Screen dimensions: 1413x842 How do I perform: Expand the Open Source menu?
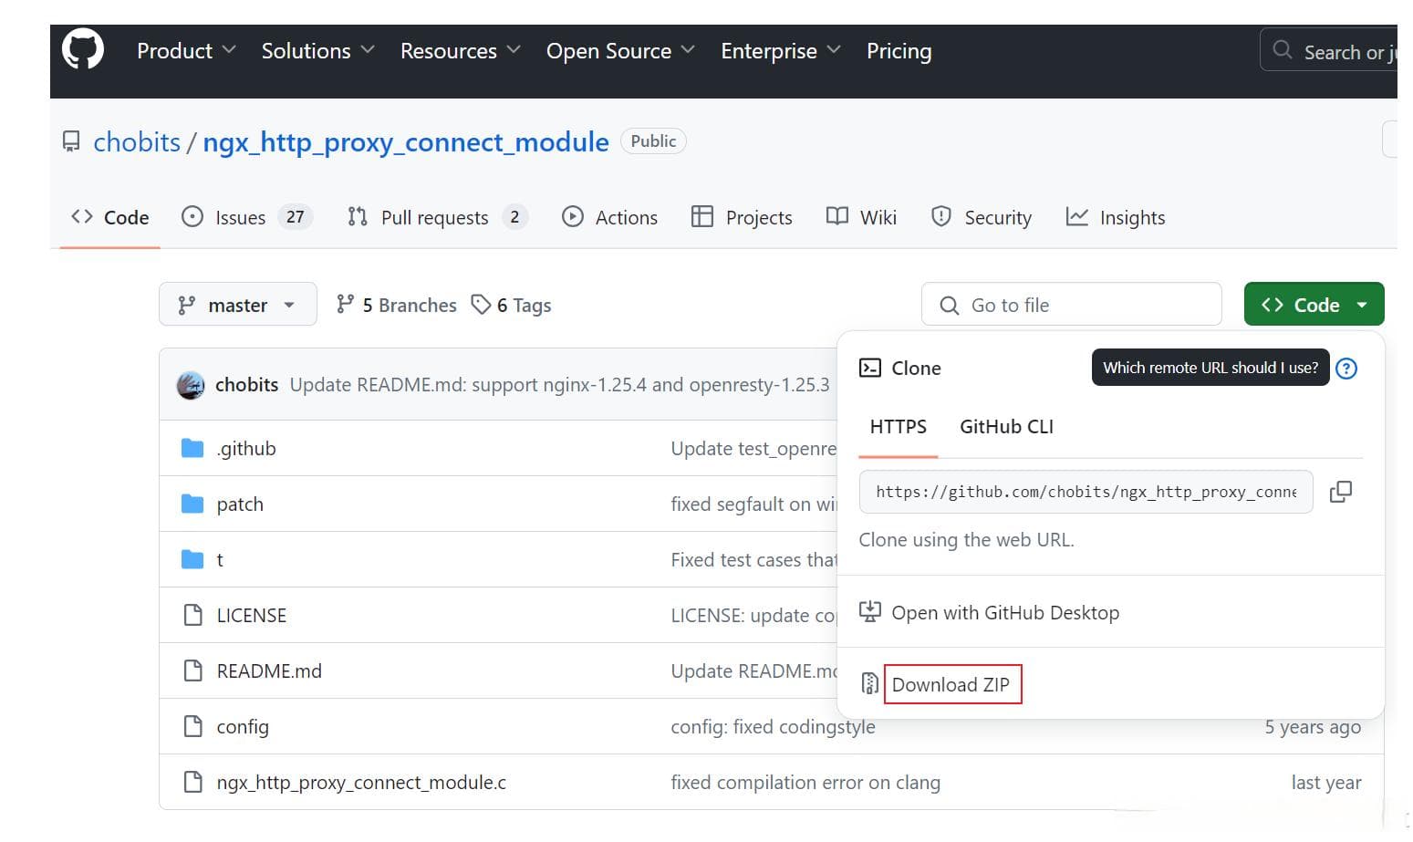[620, 51]
